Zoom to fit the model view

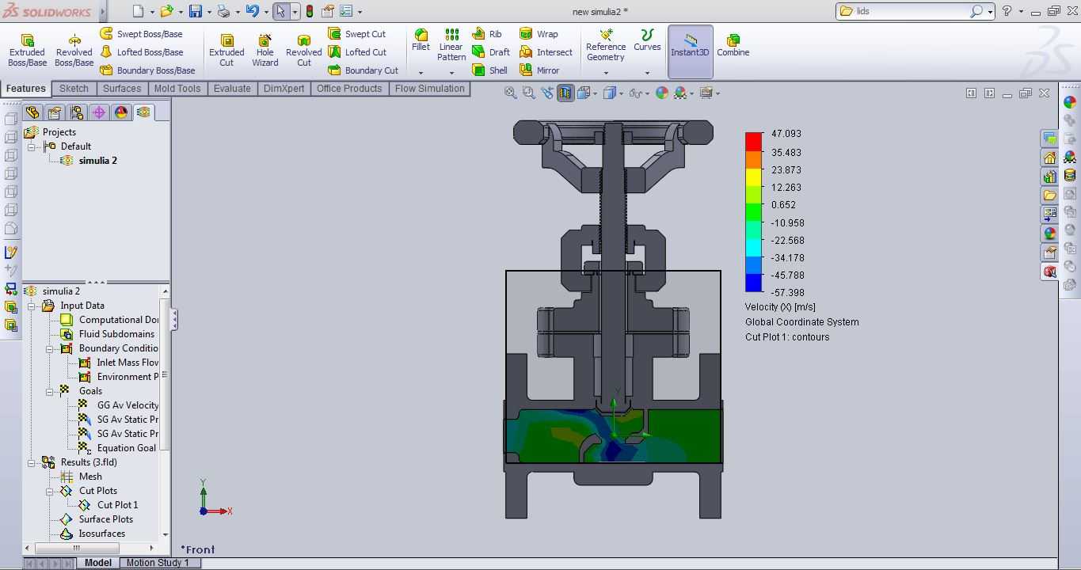(x=511, y=93)
